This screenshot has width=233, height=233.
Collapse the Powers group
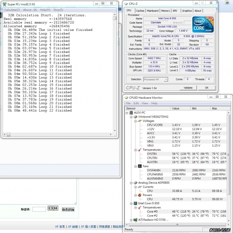[x=135, y=195]
